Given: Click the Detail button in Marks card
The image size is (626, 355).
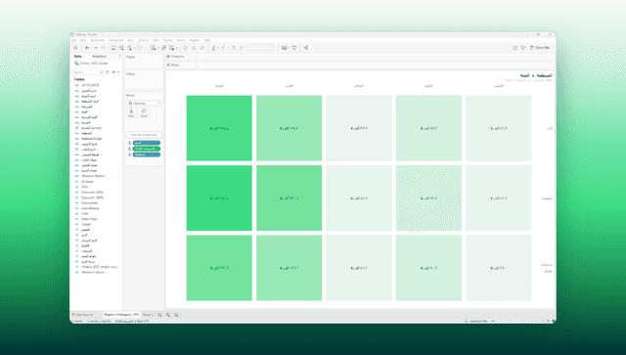Looking at the screenshot, I should pyautogui.click(x=131, y=112).
